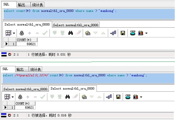The image size is (175, 120).
Task: Click eraser clear icon in lower window
Action: pos(75,97)
